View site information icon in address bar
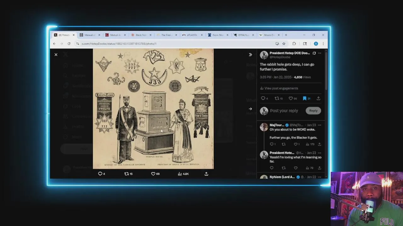Viewport: 403px width, 226px height. click(x=77, y=44)
